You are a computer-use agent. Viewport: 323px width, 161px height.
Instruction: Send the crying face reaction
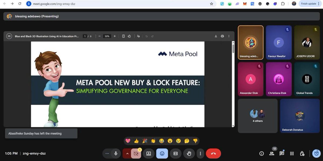point(178,141)
